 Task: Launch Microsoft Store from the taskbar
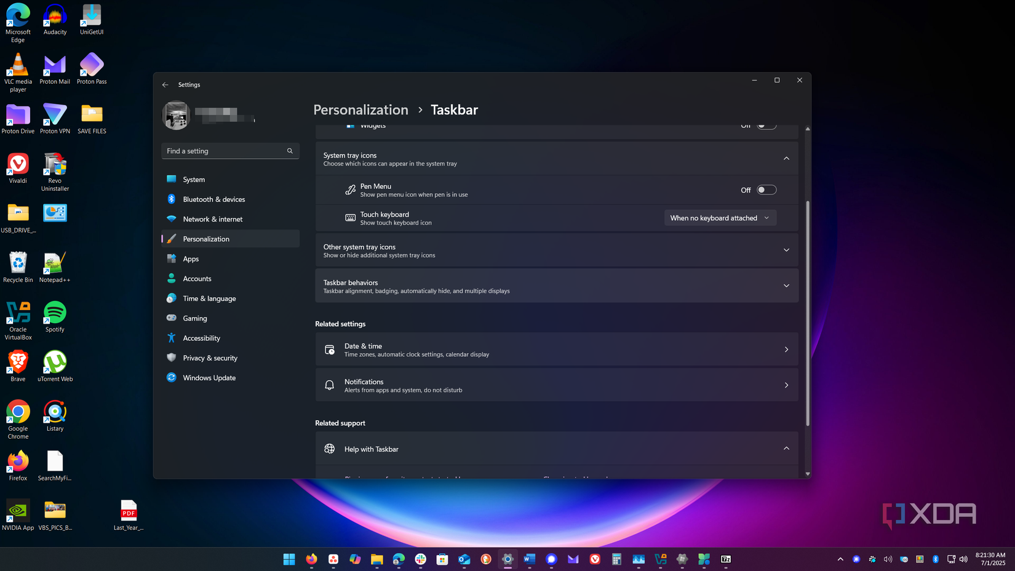point(442,559)
